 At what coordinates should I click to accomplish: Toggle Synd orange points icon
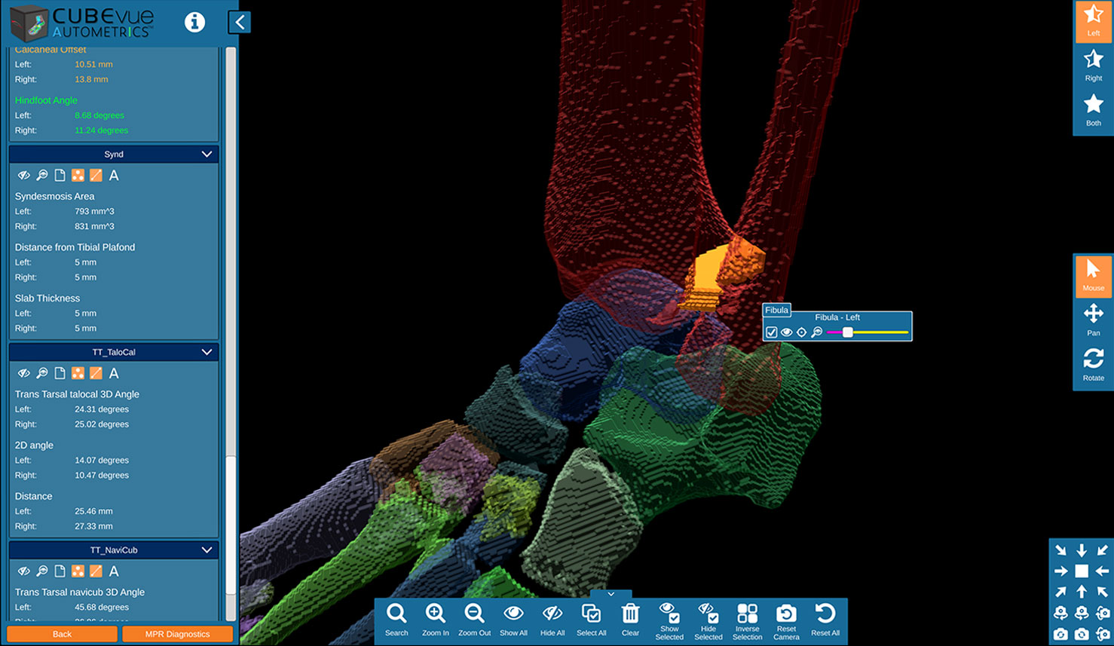(78, 175)
